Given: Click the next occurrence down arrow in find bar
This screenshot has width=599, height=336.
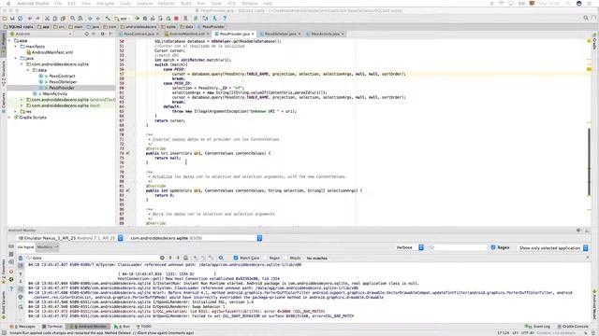Looking at the screenshot, I should coord(178,258).
